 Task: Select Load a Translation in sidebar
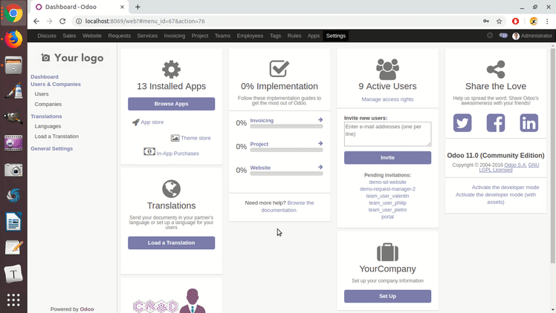click(56, 136)
